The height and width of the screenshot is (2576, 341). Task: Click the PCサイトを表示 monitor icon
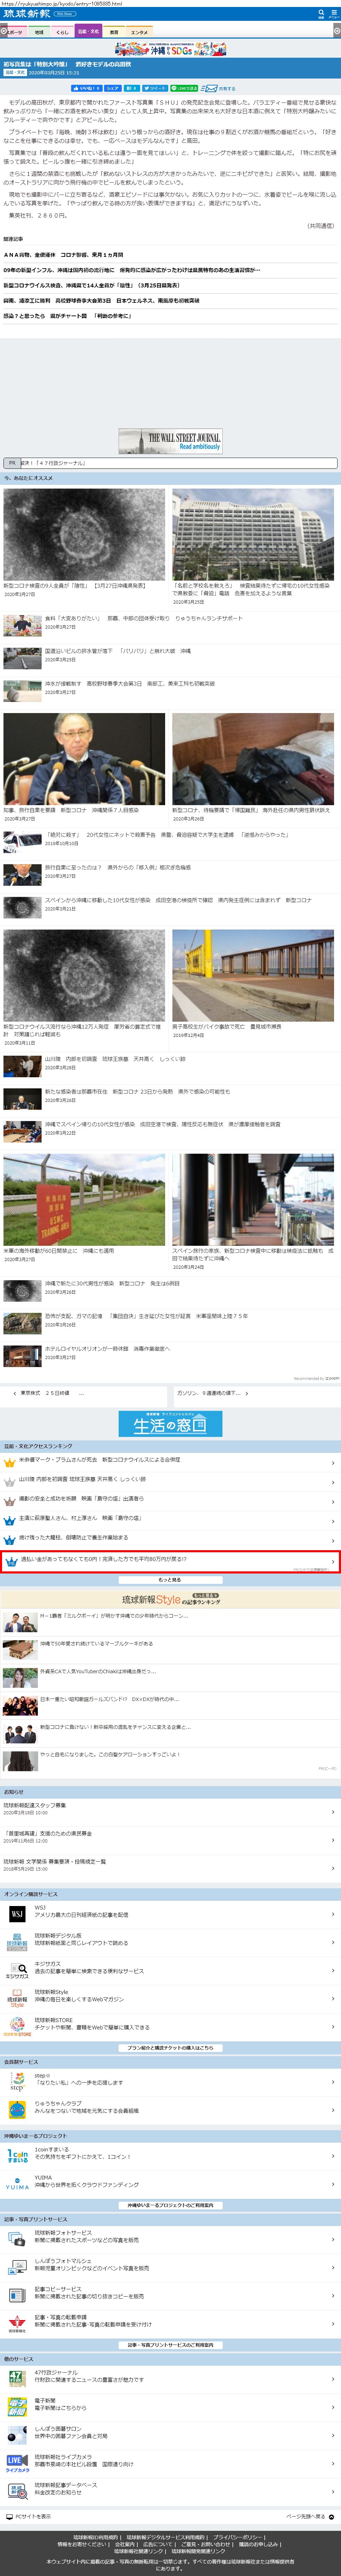click(x=9, y=2516)
